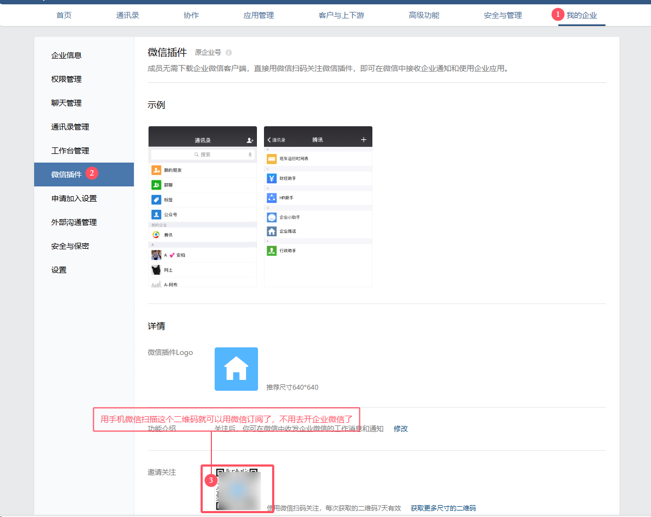Image resolution: width=651 pixels, height=517 pixels.
Task: Select 我的企业 tab
Action: [582, 15]
